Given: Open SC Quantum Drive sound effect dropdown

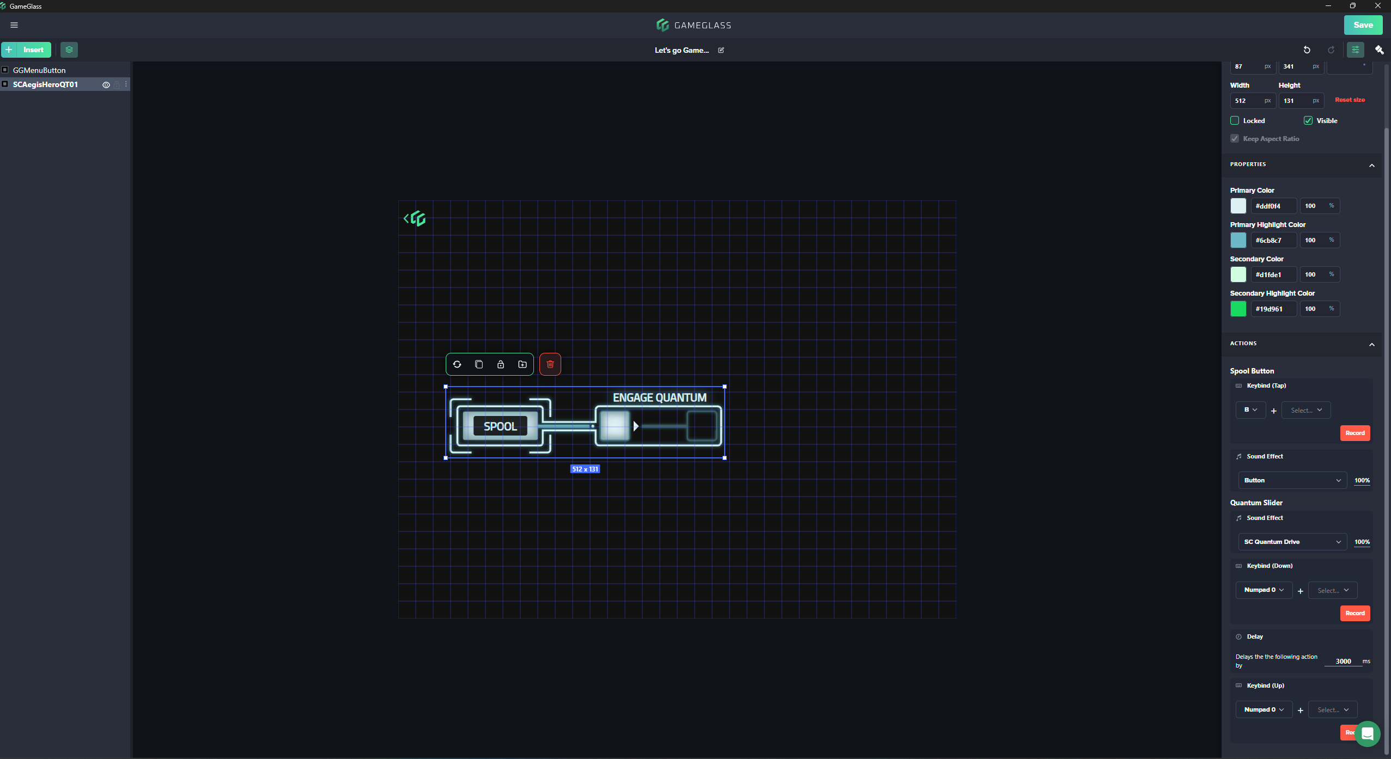Looking at the screenshot, I should coord(1292,542).
